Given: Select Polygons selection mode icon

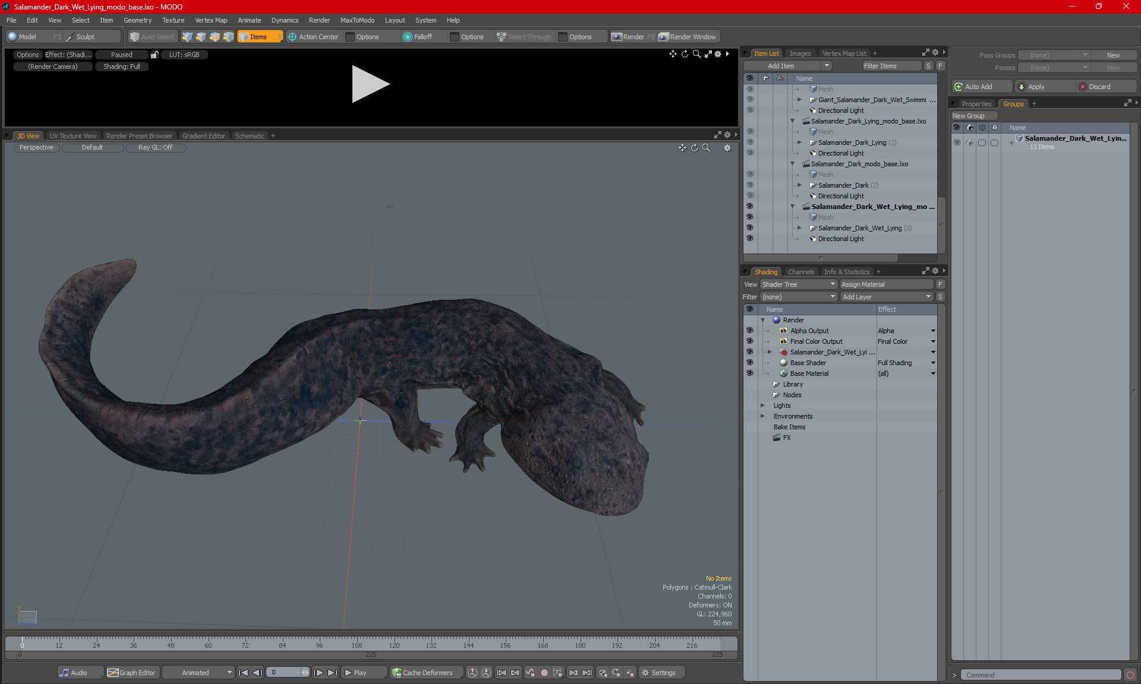Looking at the screenshot, I should [x=215, y=37].
